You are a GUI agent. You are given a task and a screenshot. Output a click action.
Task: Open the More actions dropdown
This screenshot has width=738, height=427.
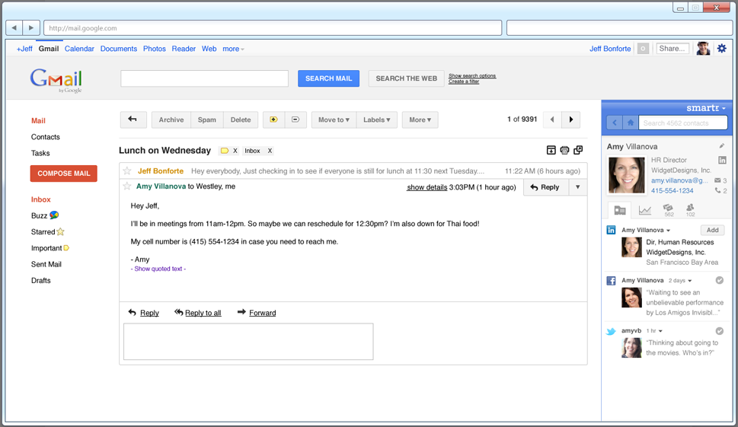pos(420,119)
